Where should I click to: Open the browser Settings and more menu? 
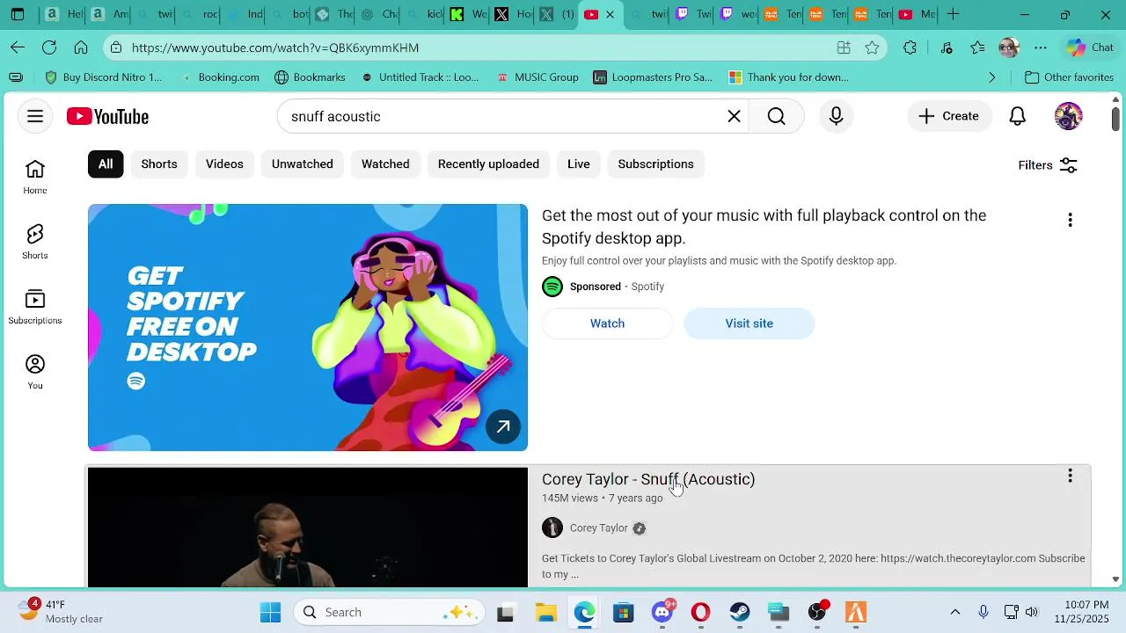pyautogui.click(x=1041, y=47)
